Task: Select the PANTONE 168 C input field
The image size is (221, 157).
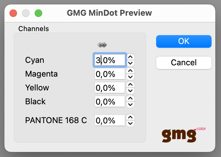Action: pyautogui.click(x=110, y=120)
